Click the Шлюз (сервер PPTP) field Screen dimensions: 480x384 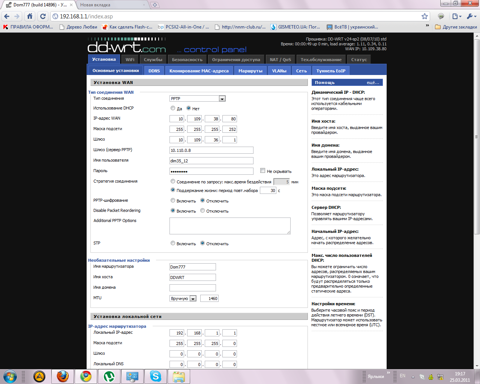click(x=211, y=150)
